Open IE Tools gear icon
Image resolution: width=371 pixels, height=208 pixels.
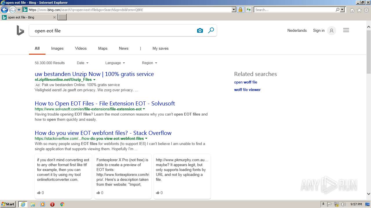click(x=366, y=10)
